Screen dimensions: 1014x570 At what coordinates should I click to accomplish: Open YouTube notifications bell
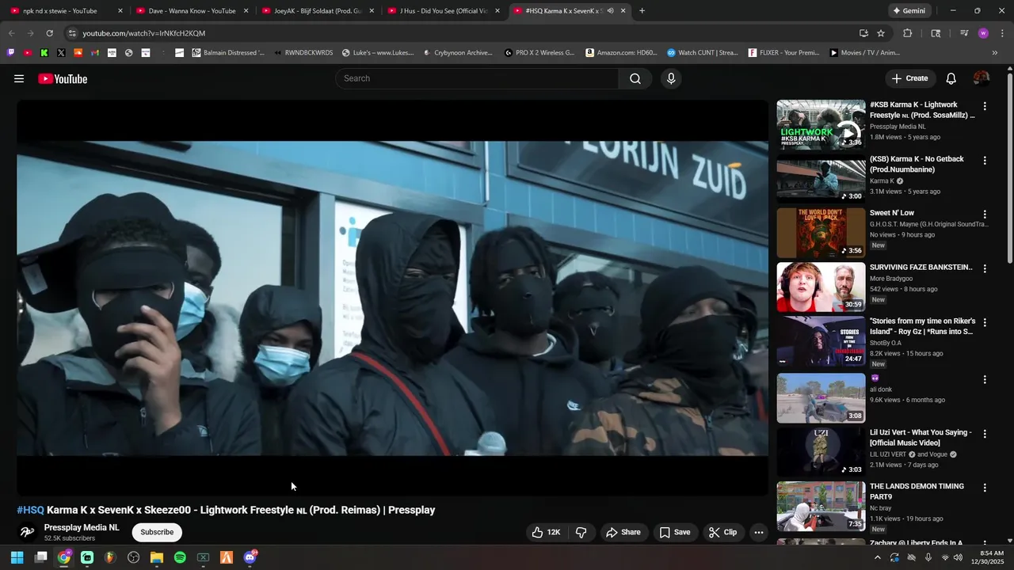click(951, 78)
